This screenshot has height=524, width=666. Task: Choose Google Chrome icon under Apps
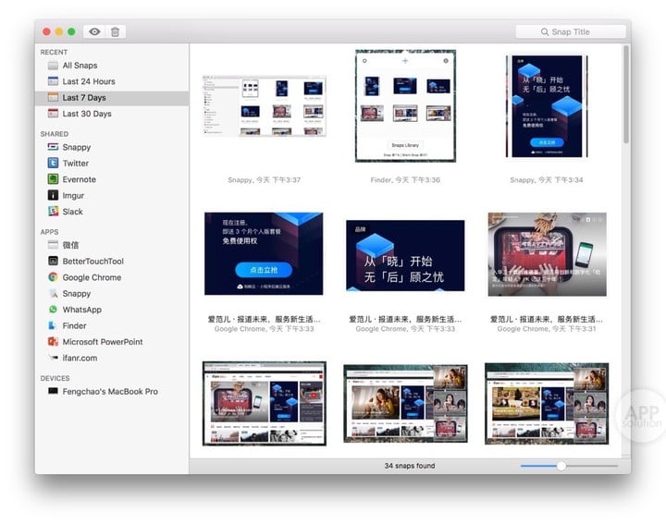coord(53,277)
